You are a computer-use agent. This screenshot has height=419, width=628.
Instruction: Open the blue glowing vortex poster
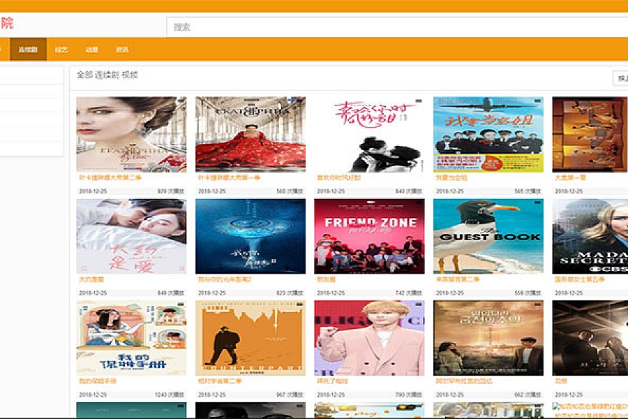(251, 236)
